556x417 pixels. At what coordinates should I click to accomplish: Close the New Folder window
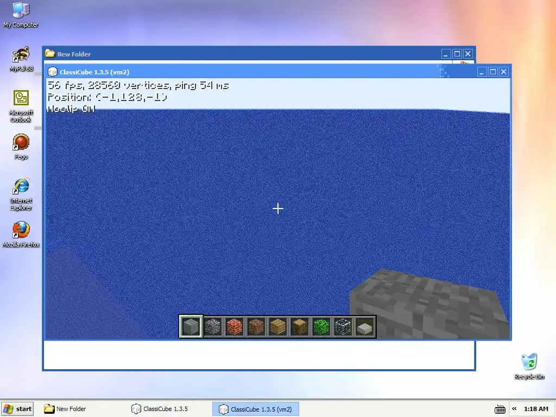pos(468,54)
